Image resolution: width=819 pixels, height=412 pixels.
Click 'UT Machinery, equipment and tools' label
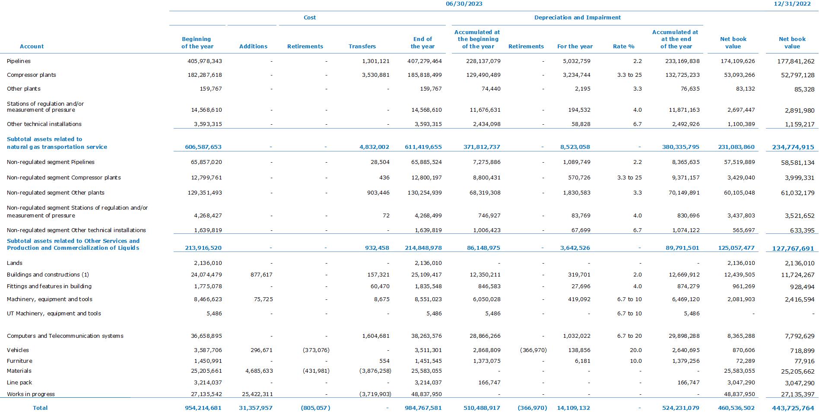click(54, 314)
